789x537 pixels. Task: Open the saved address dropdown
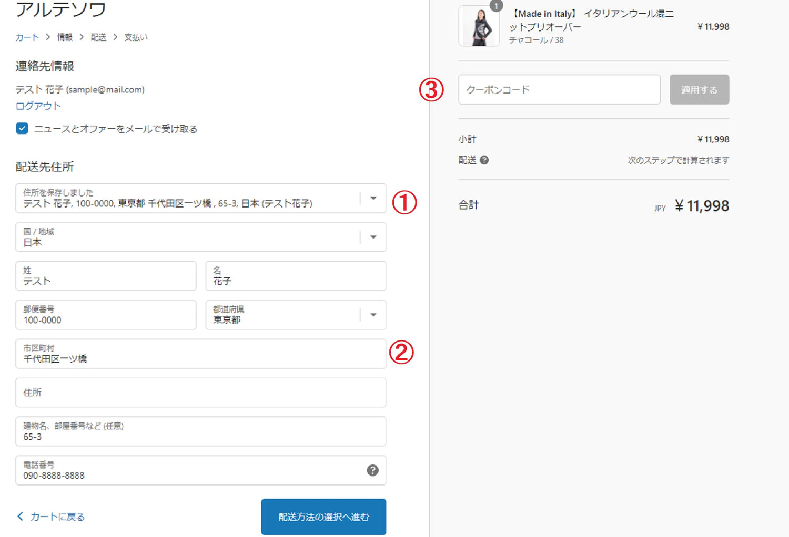(373, 199)
